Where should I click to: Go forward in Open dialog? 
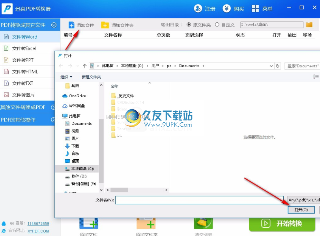pyautogui.click(x=70, y=66)
